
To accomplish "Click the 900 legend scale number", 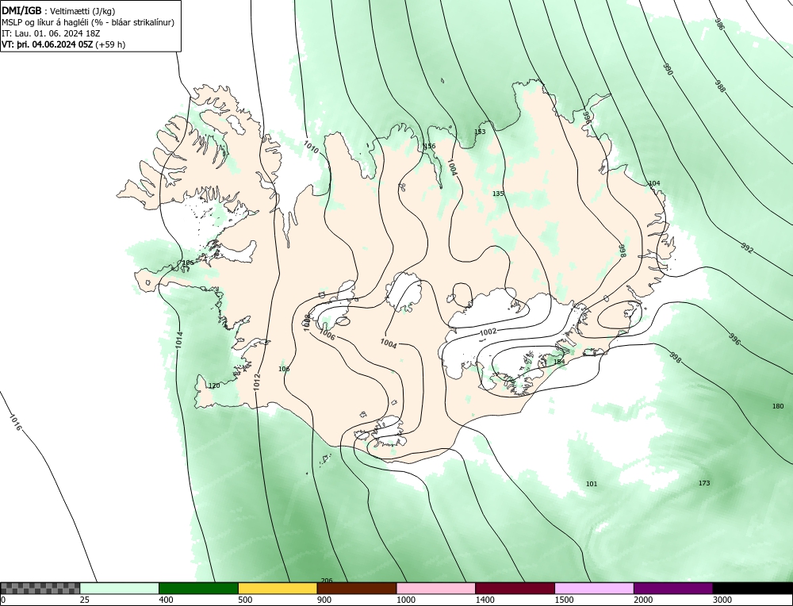I will click(x=324, y=600).
